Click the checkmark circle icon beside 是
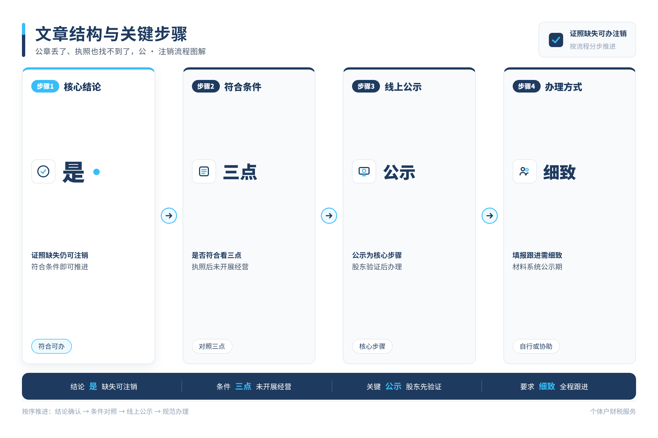658x438 pixels. (43, 171)
